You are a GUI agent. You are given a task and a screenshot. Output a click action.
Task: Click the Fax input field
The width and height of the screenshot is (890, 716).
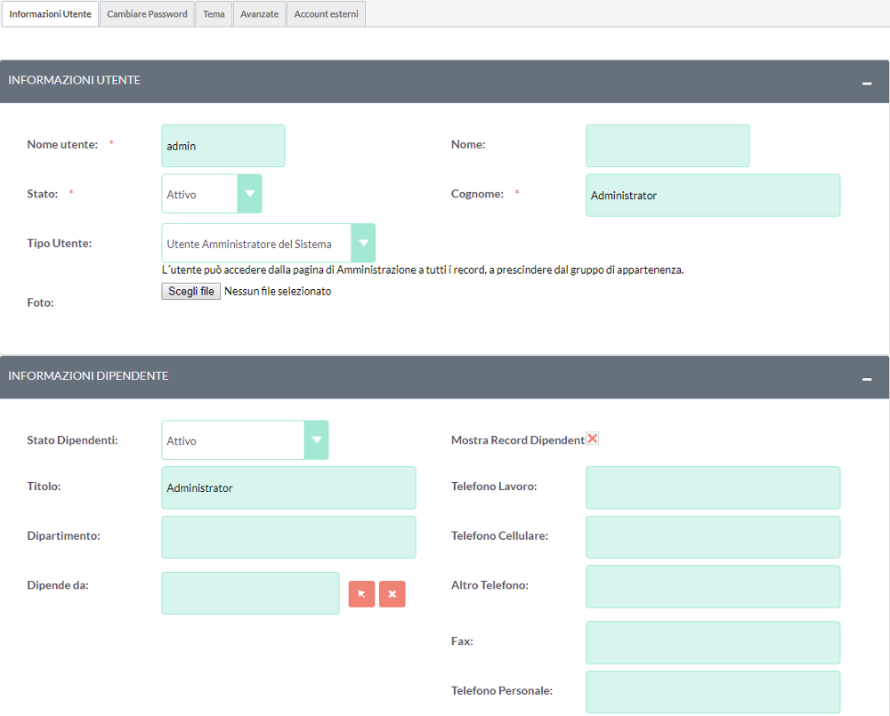(x=712, y=642)
